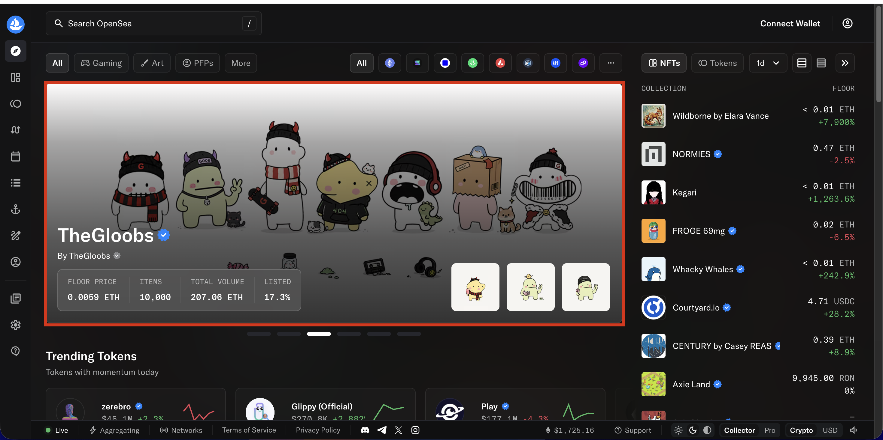Switch to comfortable table view

(802, 63)
